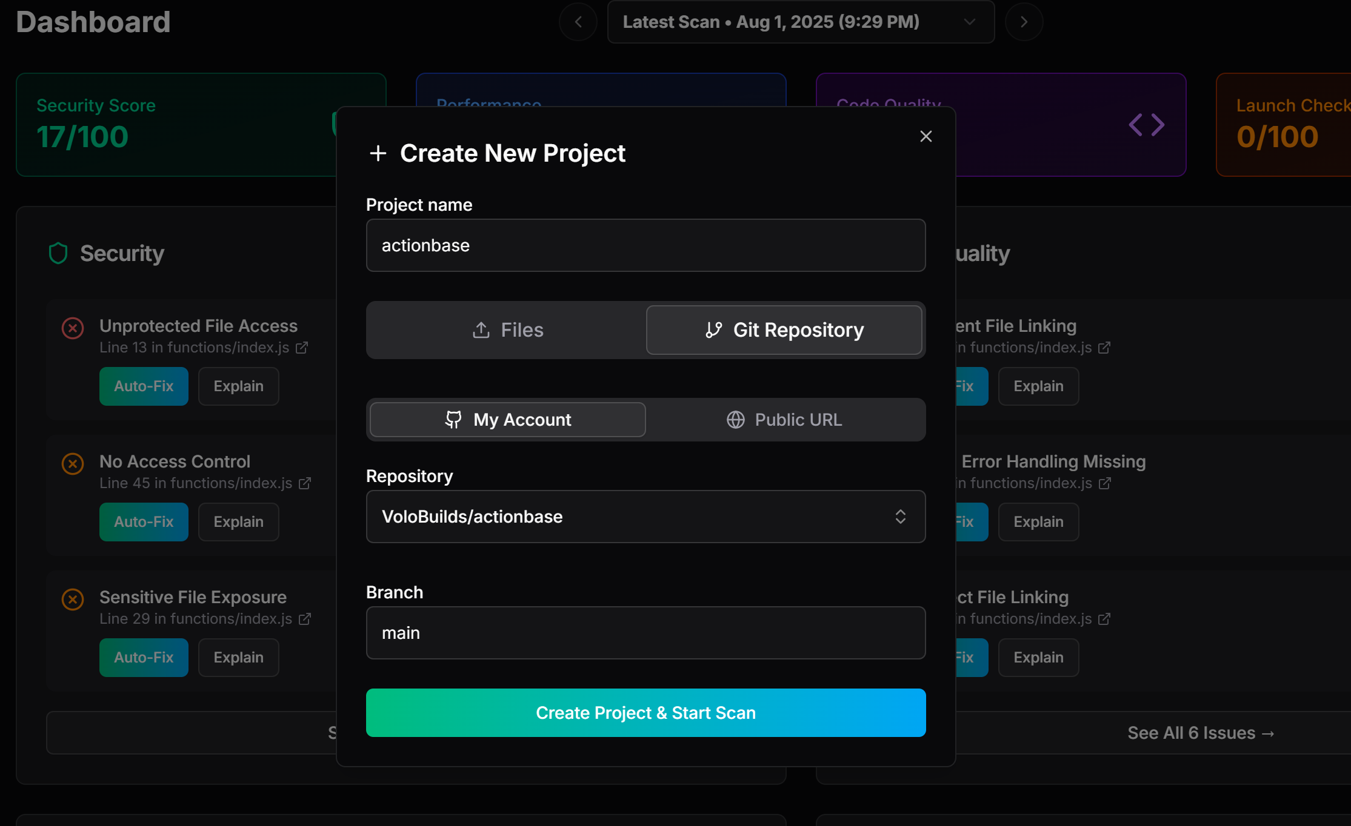Click error icon beside Unprotected File Access
Screen dimensions: 1351x826
point(73,328)
